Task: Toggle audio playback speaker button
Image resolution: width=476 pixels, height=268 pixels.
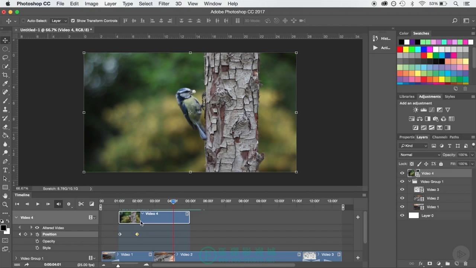Action: click(x=58, y=204)
